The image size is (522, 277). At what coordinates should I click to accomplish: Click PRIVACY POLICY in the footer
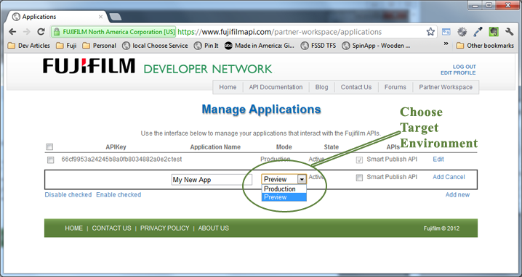coord(165,228)
